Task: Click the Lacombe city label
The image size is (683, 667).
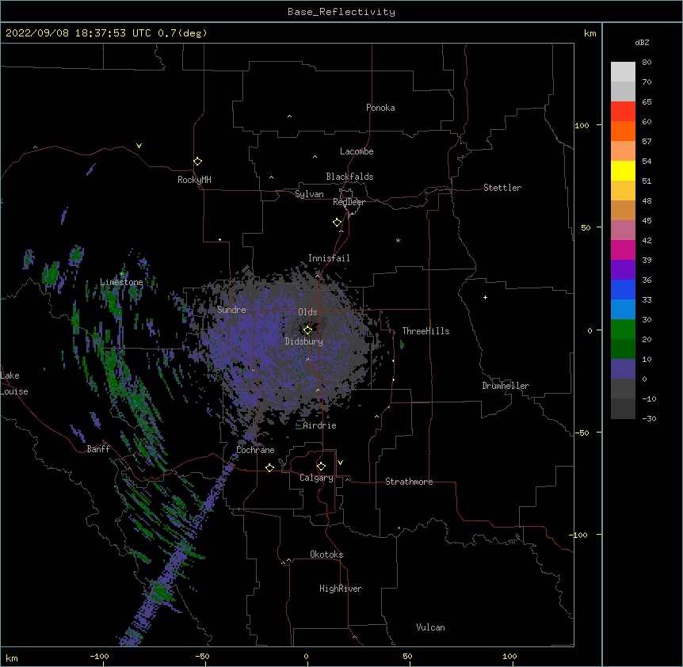Action: point(357,151)
